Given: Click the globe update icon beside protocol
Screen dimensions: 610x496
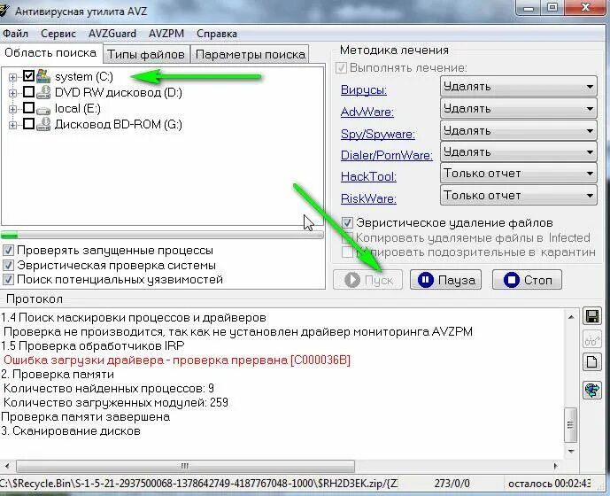Looking at the screenshot, I should pos(591,390).
